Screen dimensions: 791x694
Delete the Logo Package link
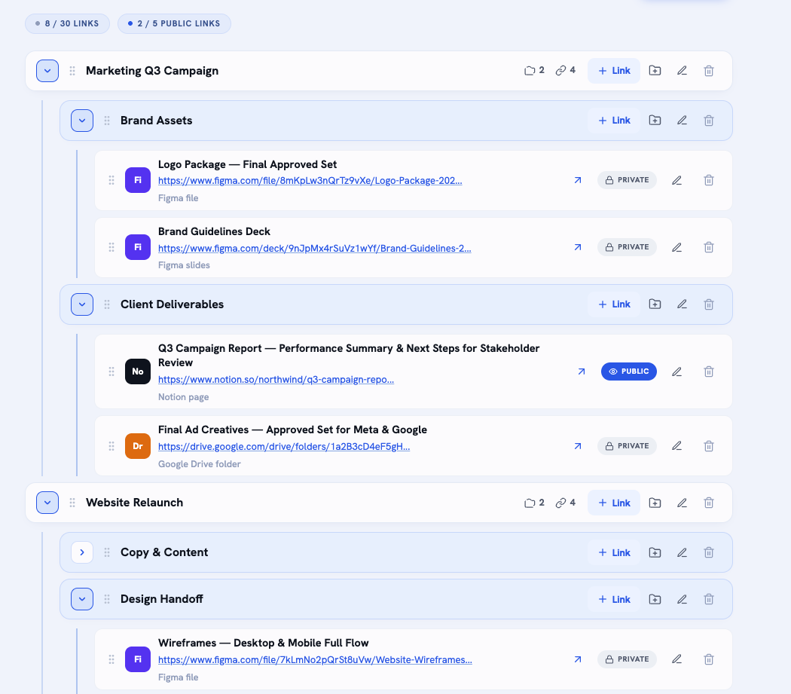[709, 180]
